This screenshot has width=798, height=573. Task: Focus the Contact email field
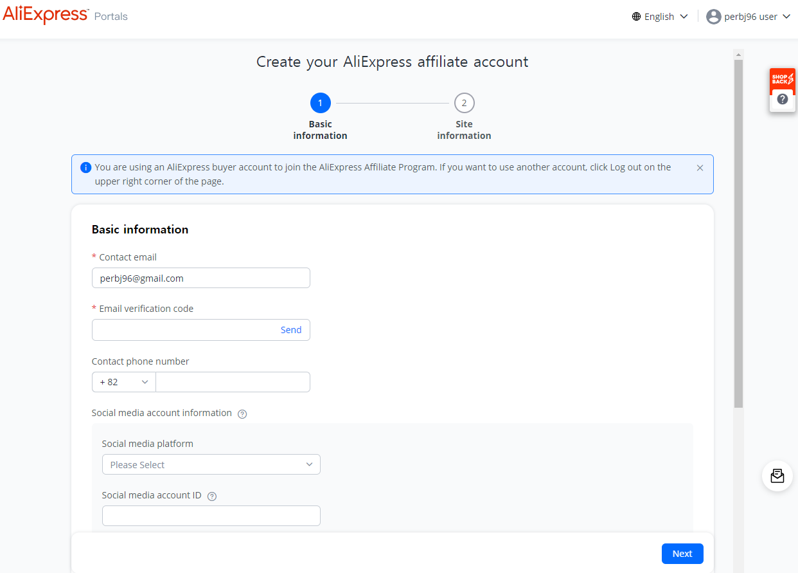coord(200,278)
